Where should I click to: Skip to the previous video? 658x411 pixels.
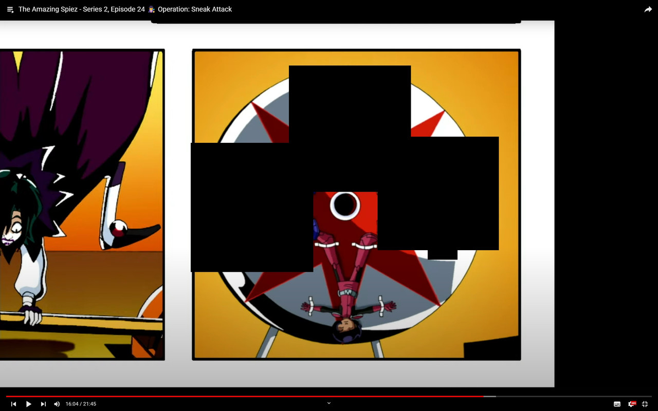[x=14, y=404]
